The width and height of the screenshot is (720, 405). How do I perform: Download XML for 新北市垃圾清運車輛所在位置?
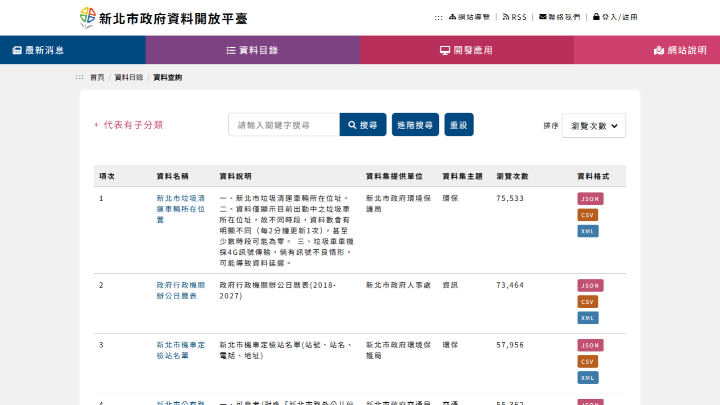point(588,231)
